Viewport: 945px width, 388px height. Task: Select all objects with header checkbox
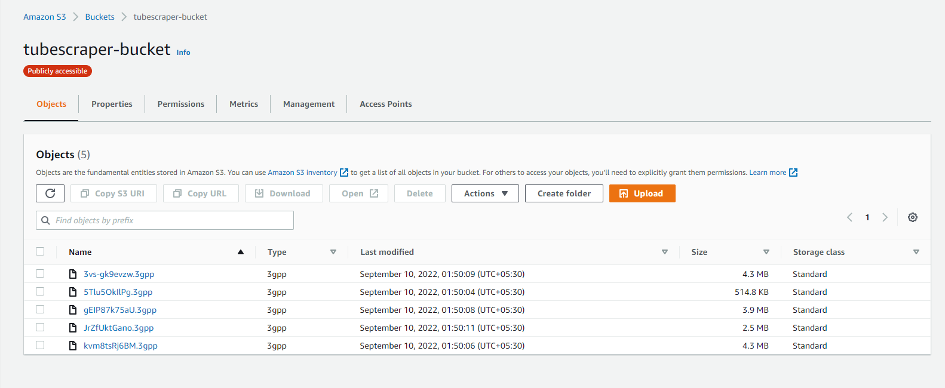(40, 251)
